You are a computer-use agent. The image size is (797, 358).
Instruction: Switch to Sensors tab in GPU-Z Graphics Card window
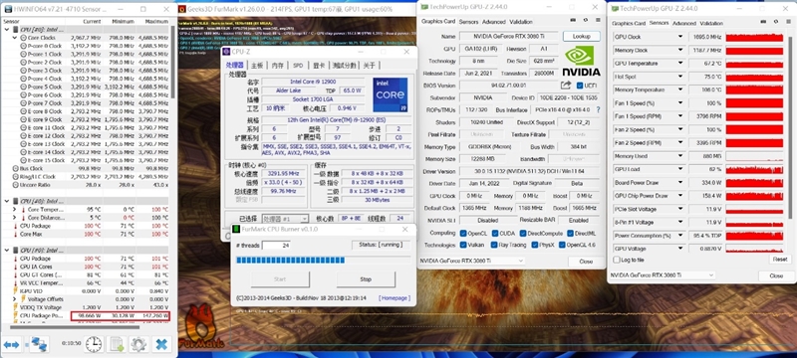click(x=468, y=22)
